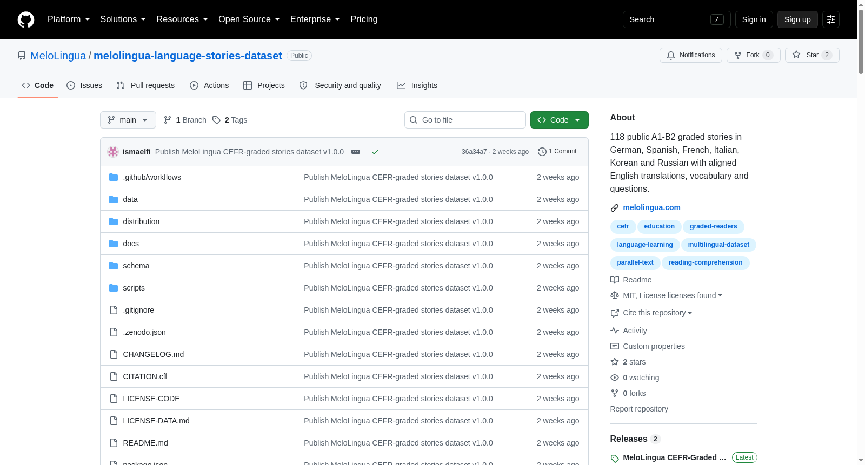Click the link icon beside melolingua.com
Viewport: 865px width, 465px height.
pyautogui.click(x=615, y=208)
